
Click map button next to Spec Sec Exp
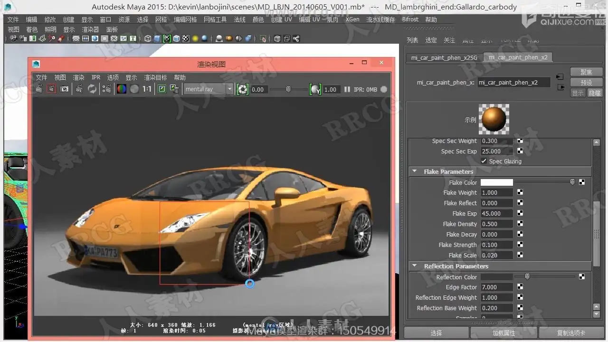point(520,151)
